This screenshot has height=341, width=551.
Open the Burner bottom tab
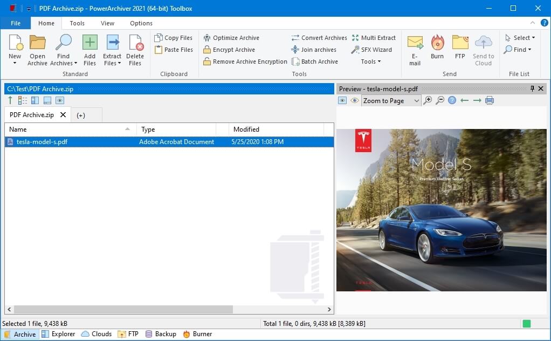tap(197, 334)
